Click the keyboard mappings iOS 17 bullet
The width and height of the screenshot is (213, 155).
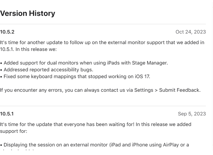[x=75, y=77]
